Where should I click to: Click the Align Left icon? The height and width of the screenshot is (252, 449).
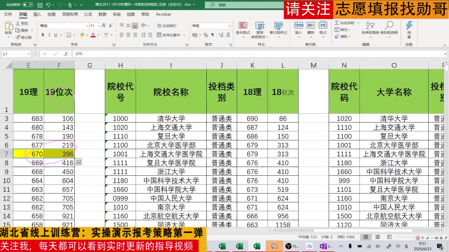tap(122, 35)
